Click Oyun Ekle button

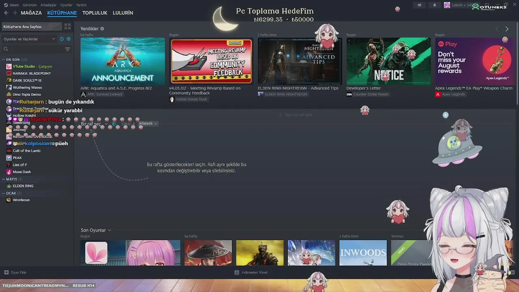pyautogui.click(x=15, y=273)
